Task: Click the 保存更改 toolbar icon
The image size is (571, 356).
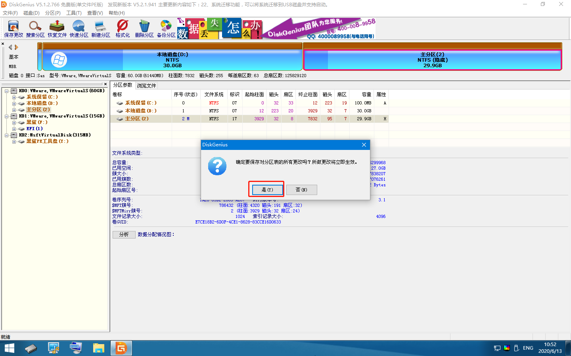Action: [x=13, y=28]
